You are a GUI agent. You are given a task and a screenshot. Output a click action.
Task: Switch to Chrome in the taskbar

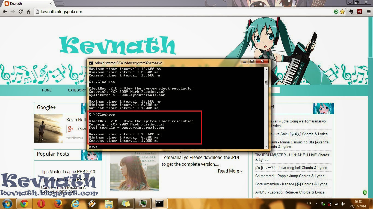24,204
